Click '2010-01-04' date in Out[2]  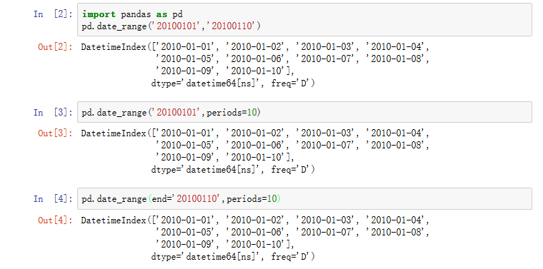pyautogui.click(x=395, y=46)
